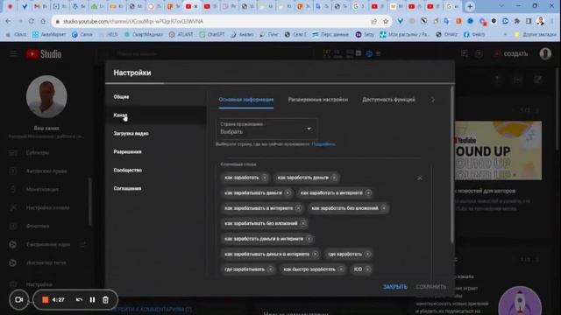Remove the 'как зарабатывать деньги' keyword chip
561x315 pixels.
(x=288, y=192)
